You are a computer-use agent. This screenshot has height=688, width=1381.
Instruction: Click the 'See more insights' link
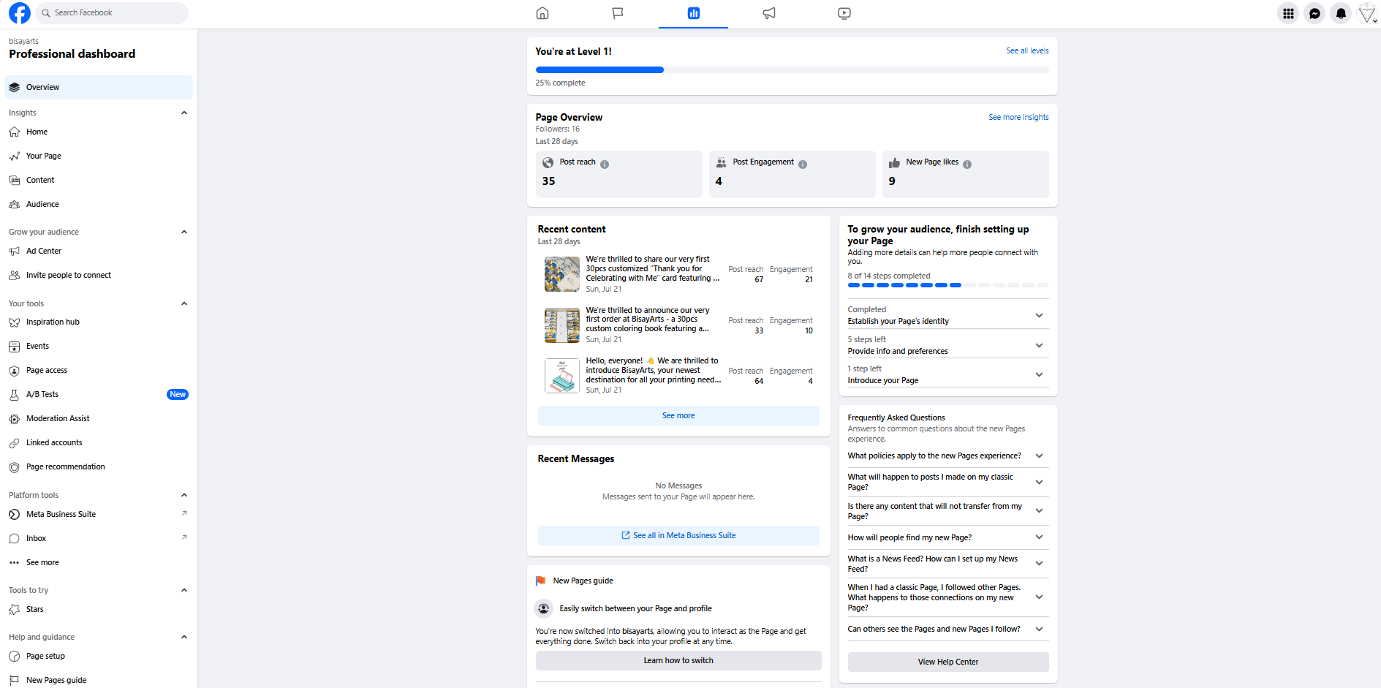1018,117
